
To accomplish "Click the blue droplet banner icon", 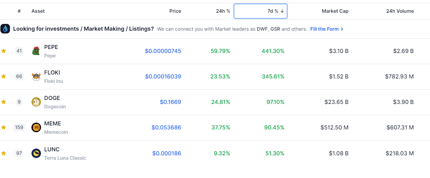I will [5, 29].
